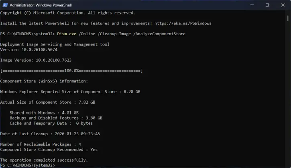Click the PowerShell icon in the title bar
Viewport: 291px width, 168px height.
[5, 5]
